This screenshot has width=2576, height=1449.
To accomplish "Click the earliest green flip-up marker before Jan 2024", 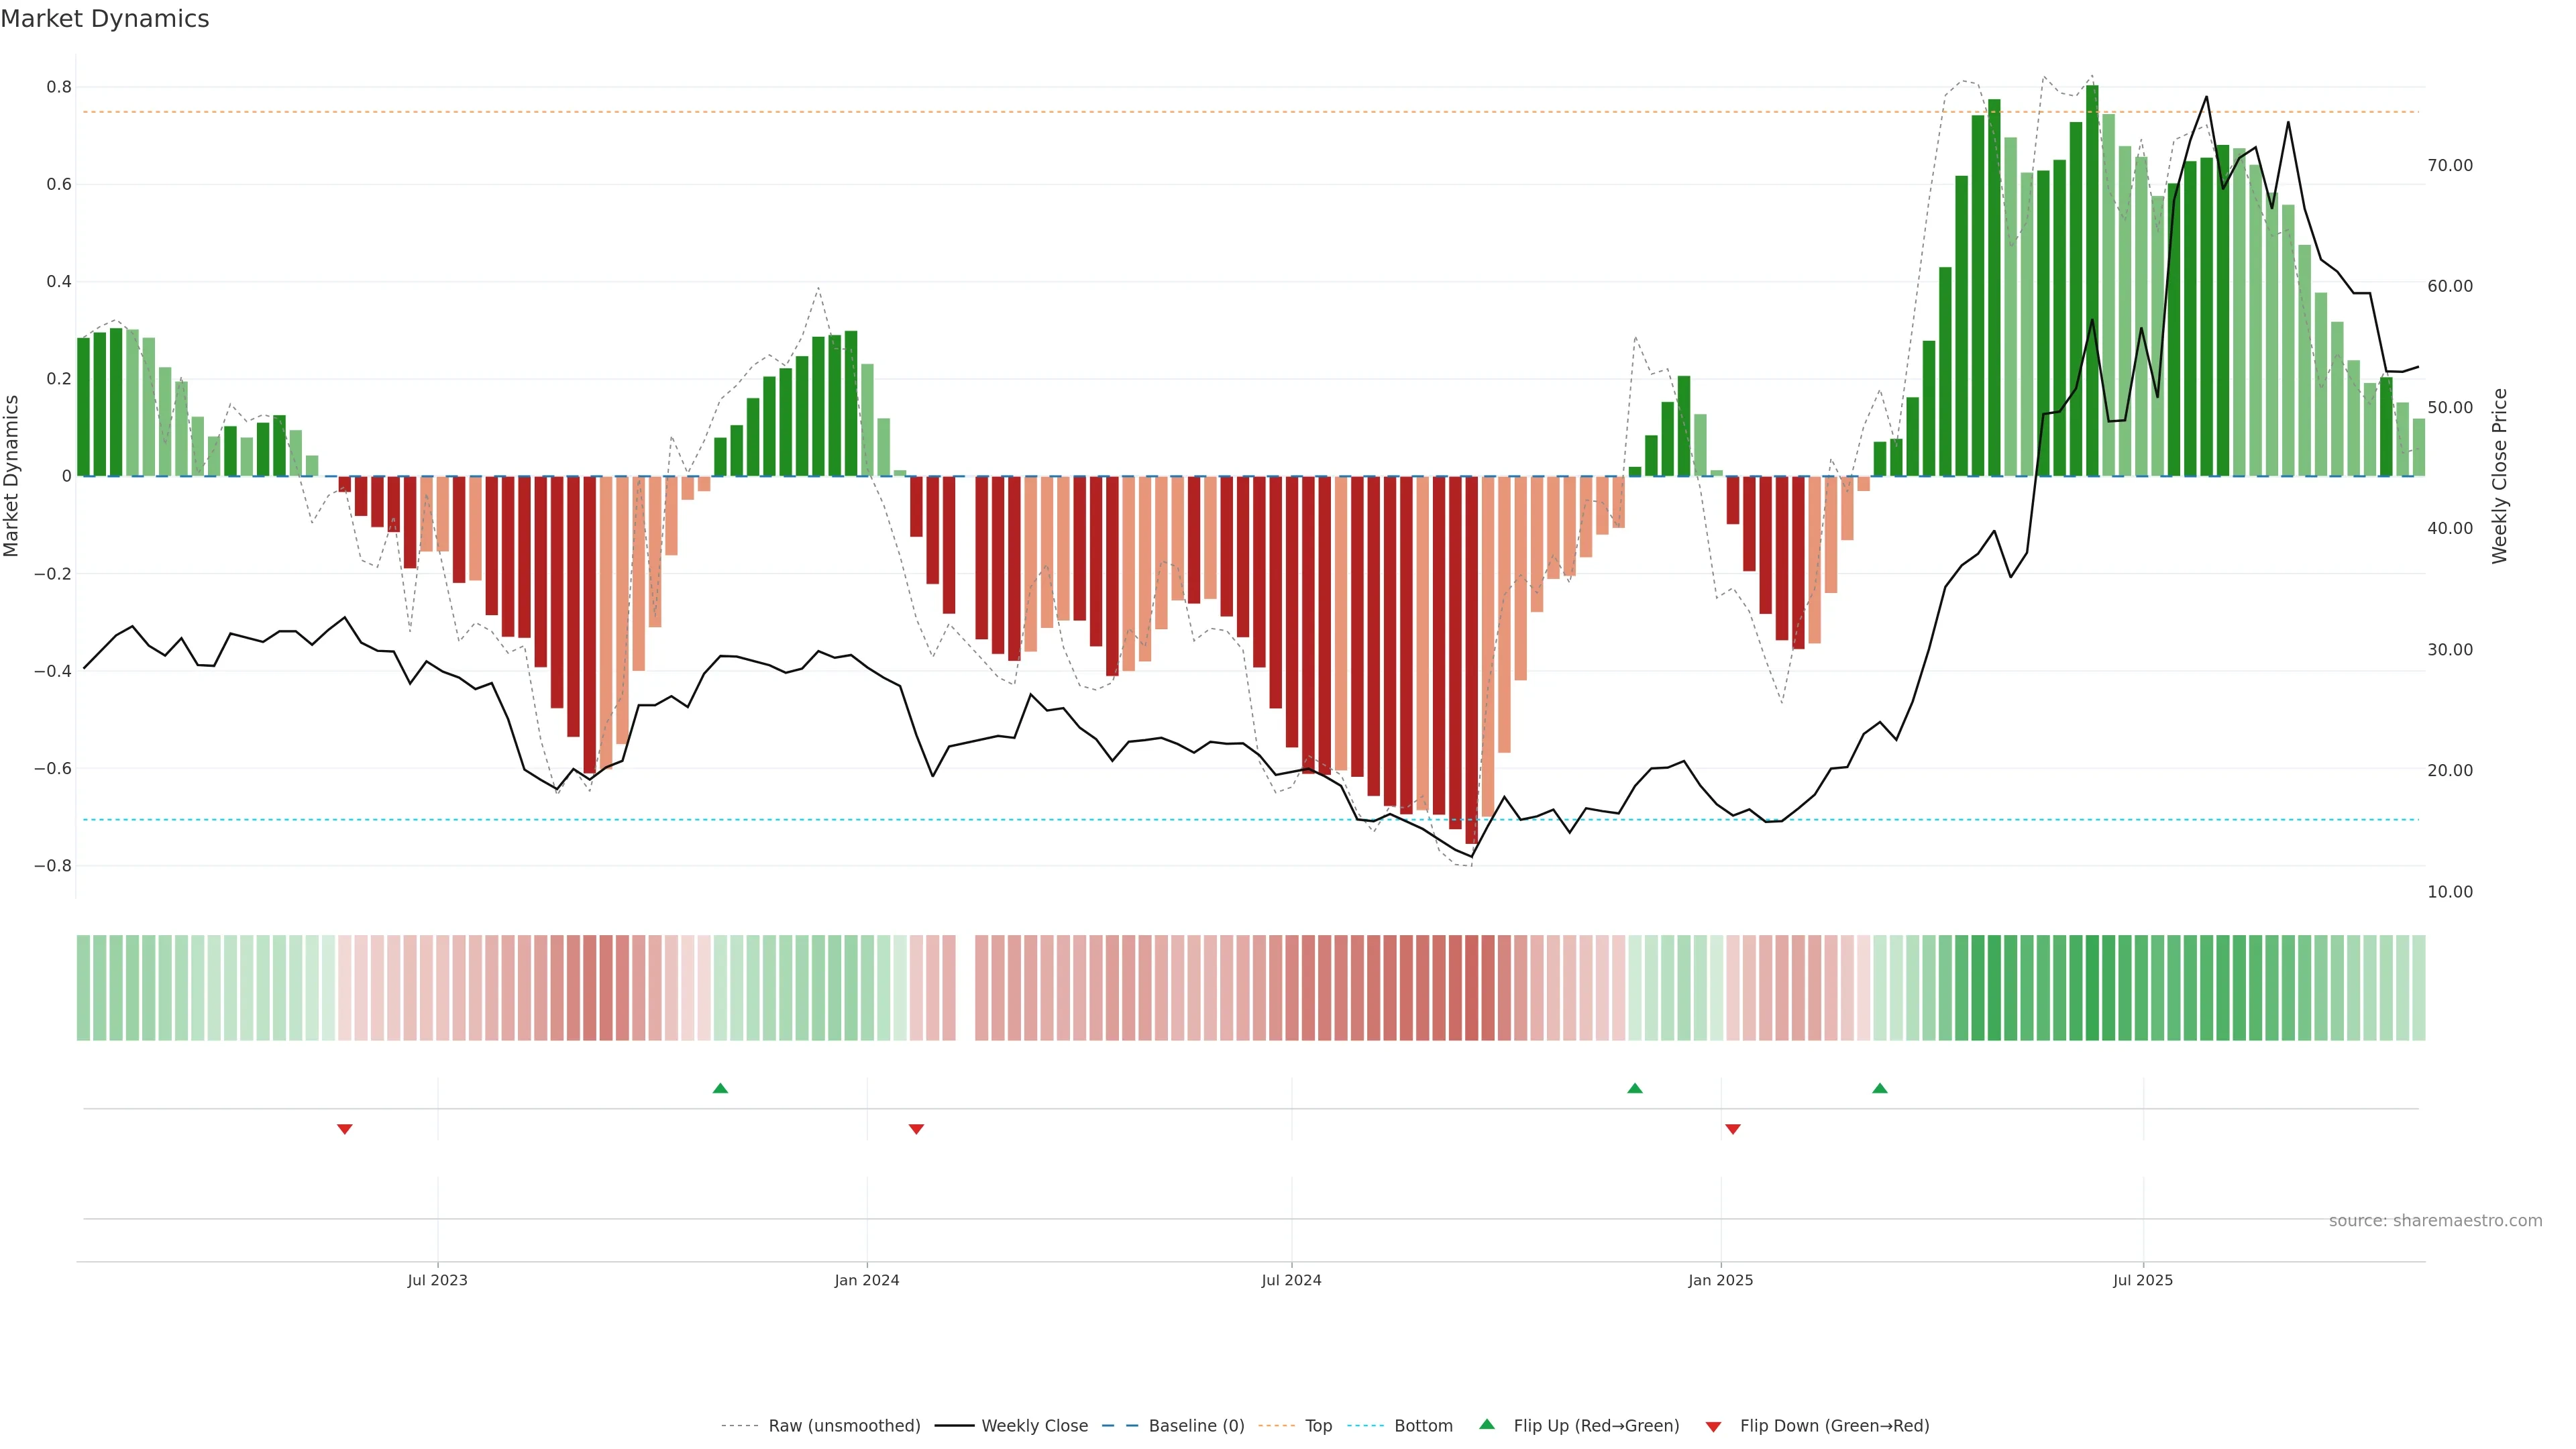I will pos(720,1088).
